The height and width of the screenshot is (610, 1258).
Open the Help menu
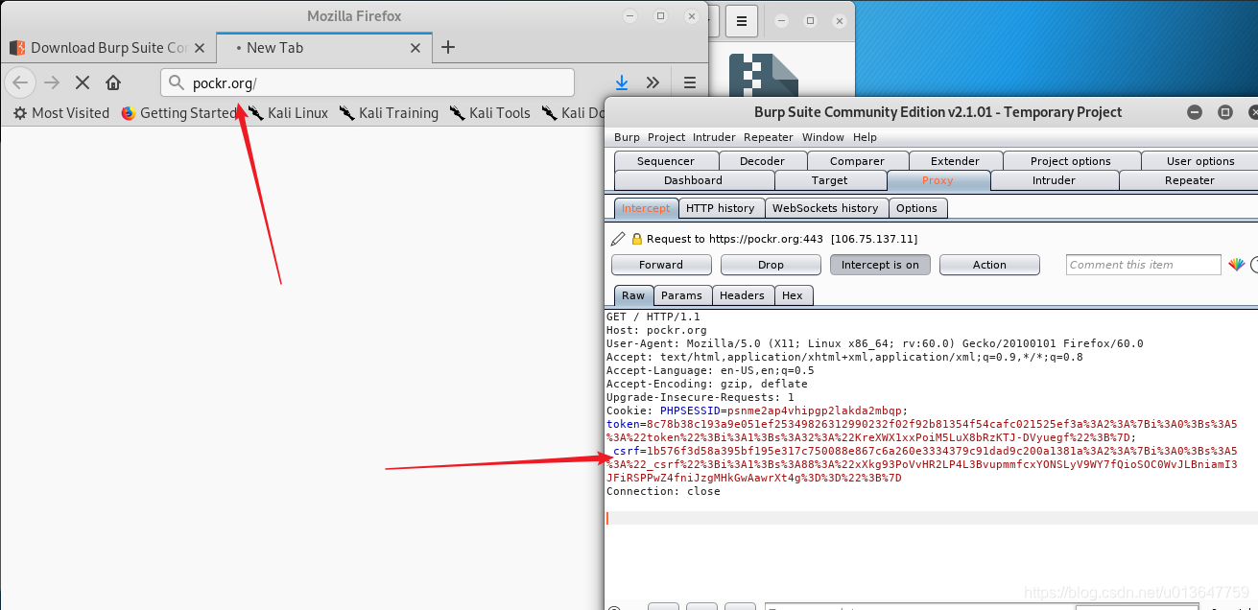pos(865,137)
